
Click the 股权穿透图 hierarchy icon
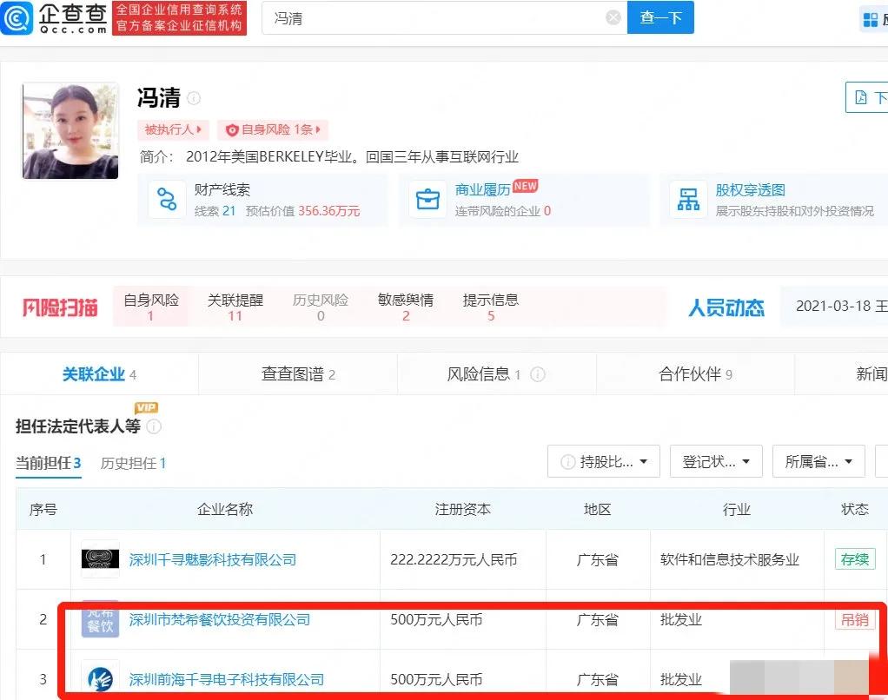(x=688, y=199)
